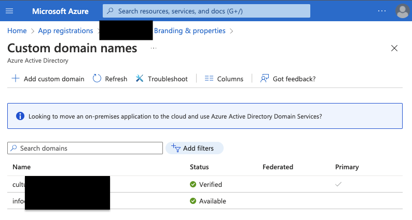Image resolution: width=412 pixels, height=220 pixels.
Task: Click the filter funnel icon
Action: (x=176, y=148)
